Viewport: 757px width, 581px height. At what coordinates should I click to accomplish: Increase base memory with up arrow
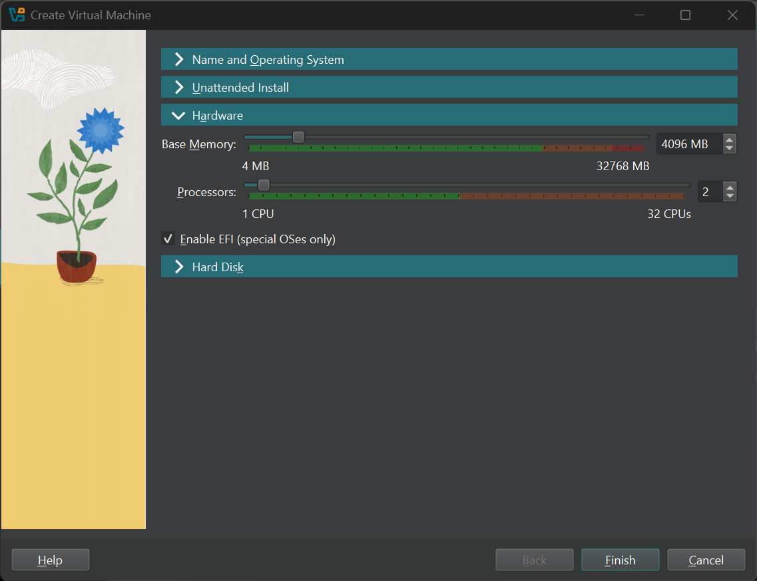pyautogui.click(x=730, y=140)
